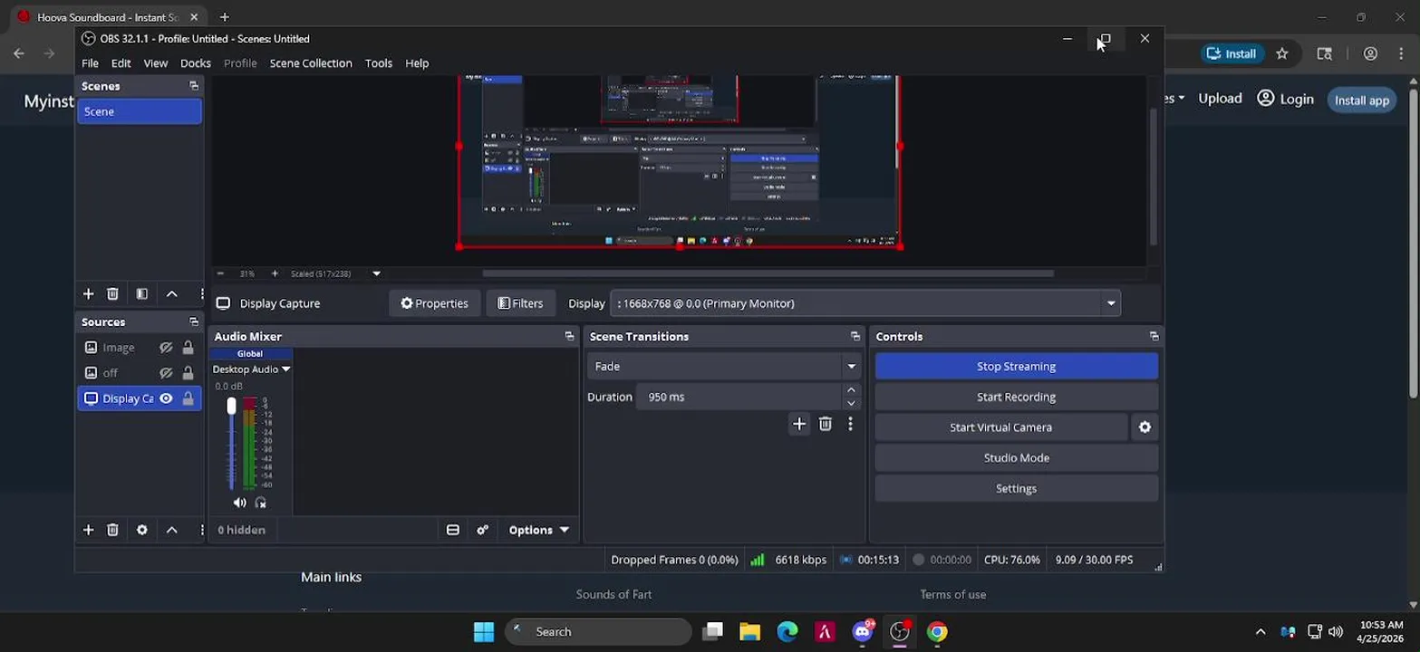1420x652 pixels.
Task: Remove selected scene using Scenes trash icon
Action: [112, 293]
